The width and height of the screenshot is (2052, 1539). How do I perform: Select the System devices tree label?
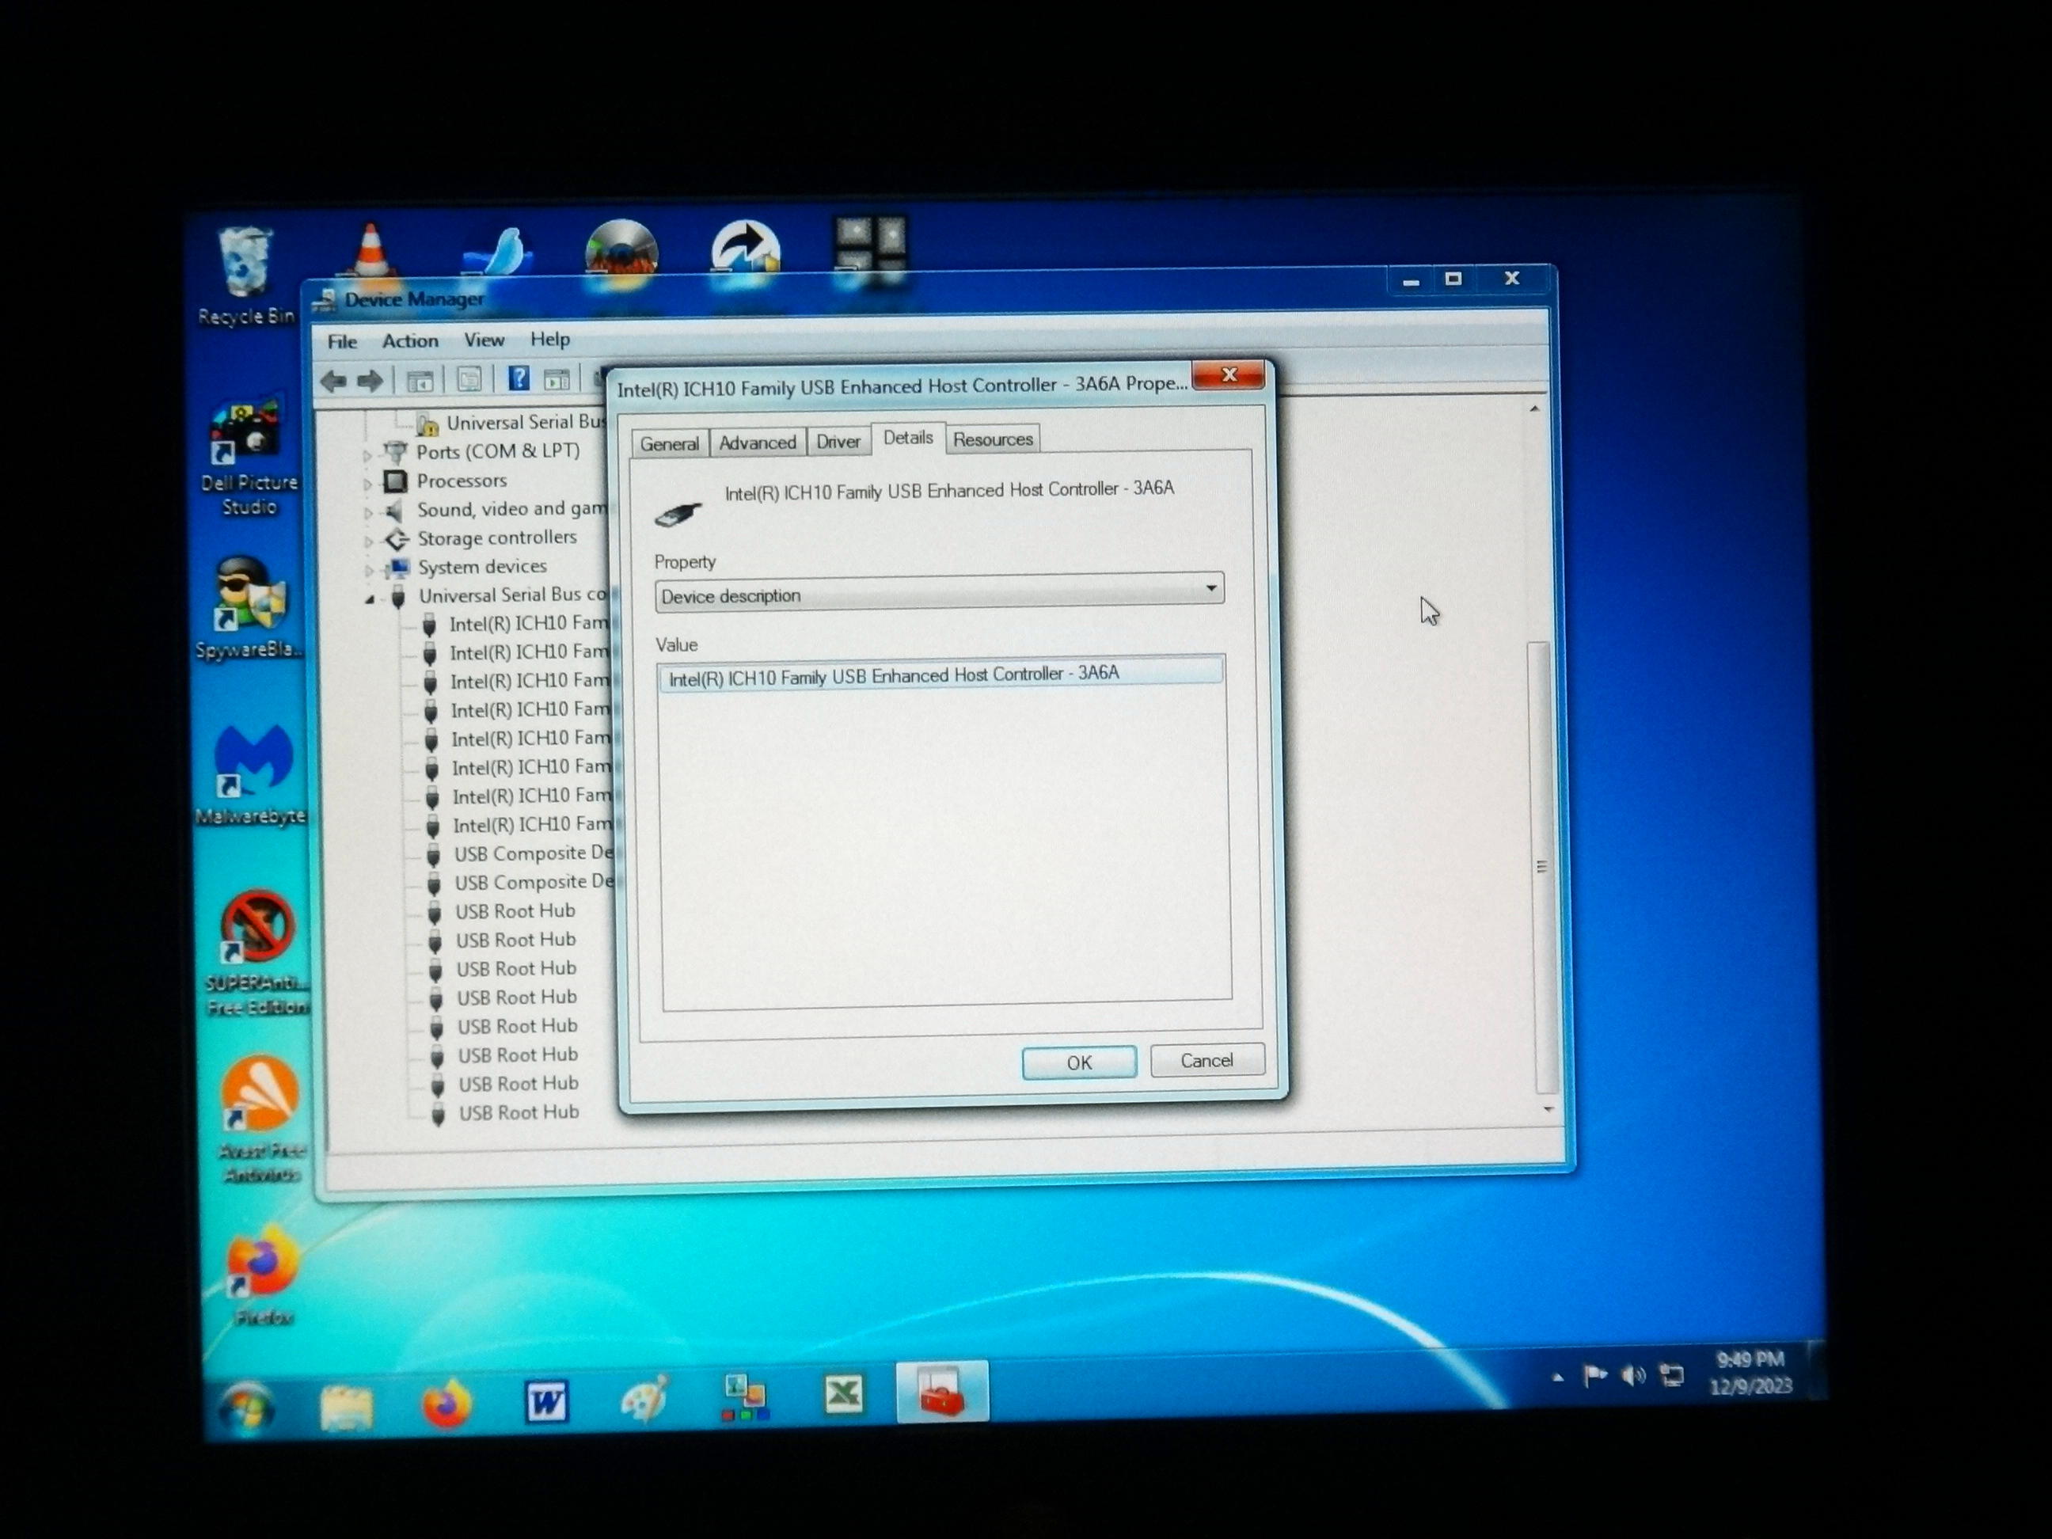481,566
